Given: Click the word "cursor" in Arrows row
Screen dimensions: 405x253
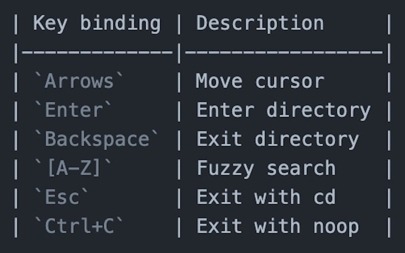Looking at the screenshot, I should point(290,82).
